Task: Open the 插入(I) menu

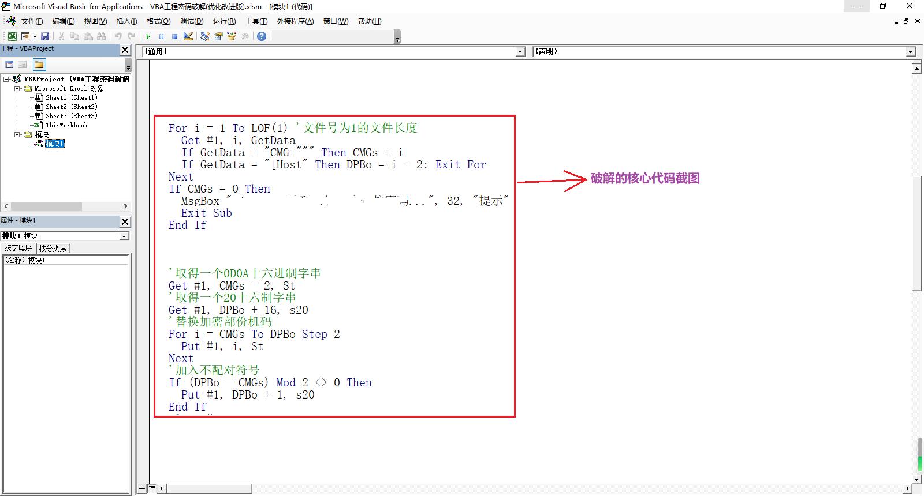Action: [x=126, y=21]
